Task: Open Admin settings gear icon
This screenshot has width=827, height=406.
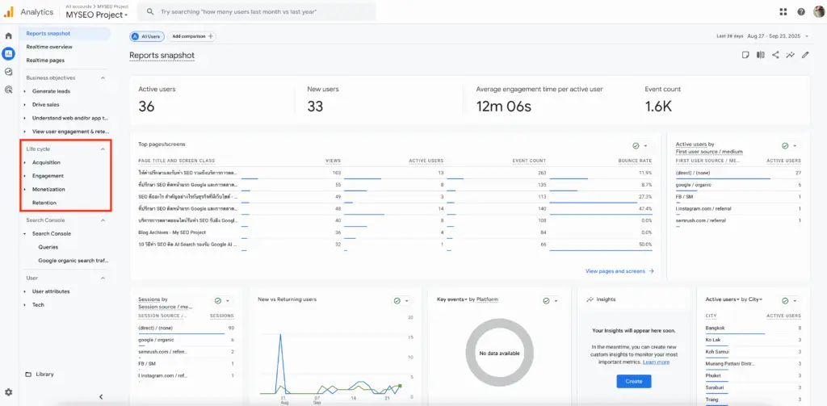Action: coord(9,391)
